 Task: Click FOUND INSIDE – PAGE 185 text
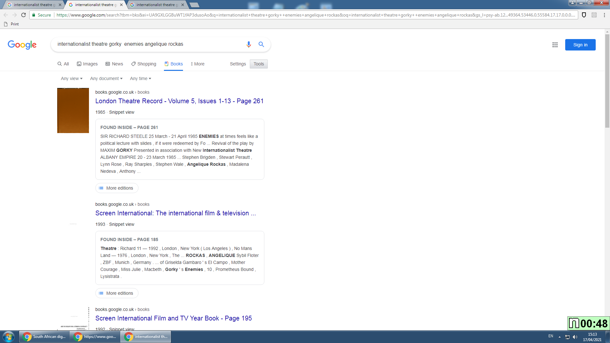[x=129, y=239]
